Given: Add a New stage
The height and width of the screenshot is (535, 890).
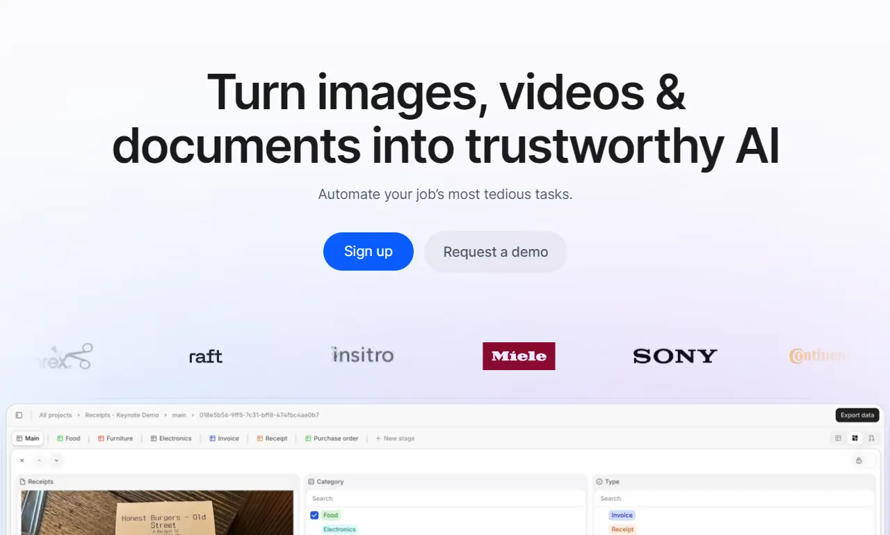Looking at the screenshot, I should coord(395,438).
